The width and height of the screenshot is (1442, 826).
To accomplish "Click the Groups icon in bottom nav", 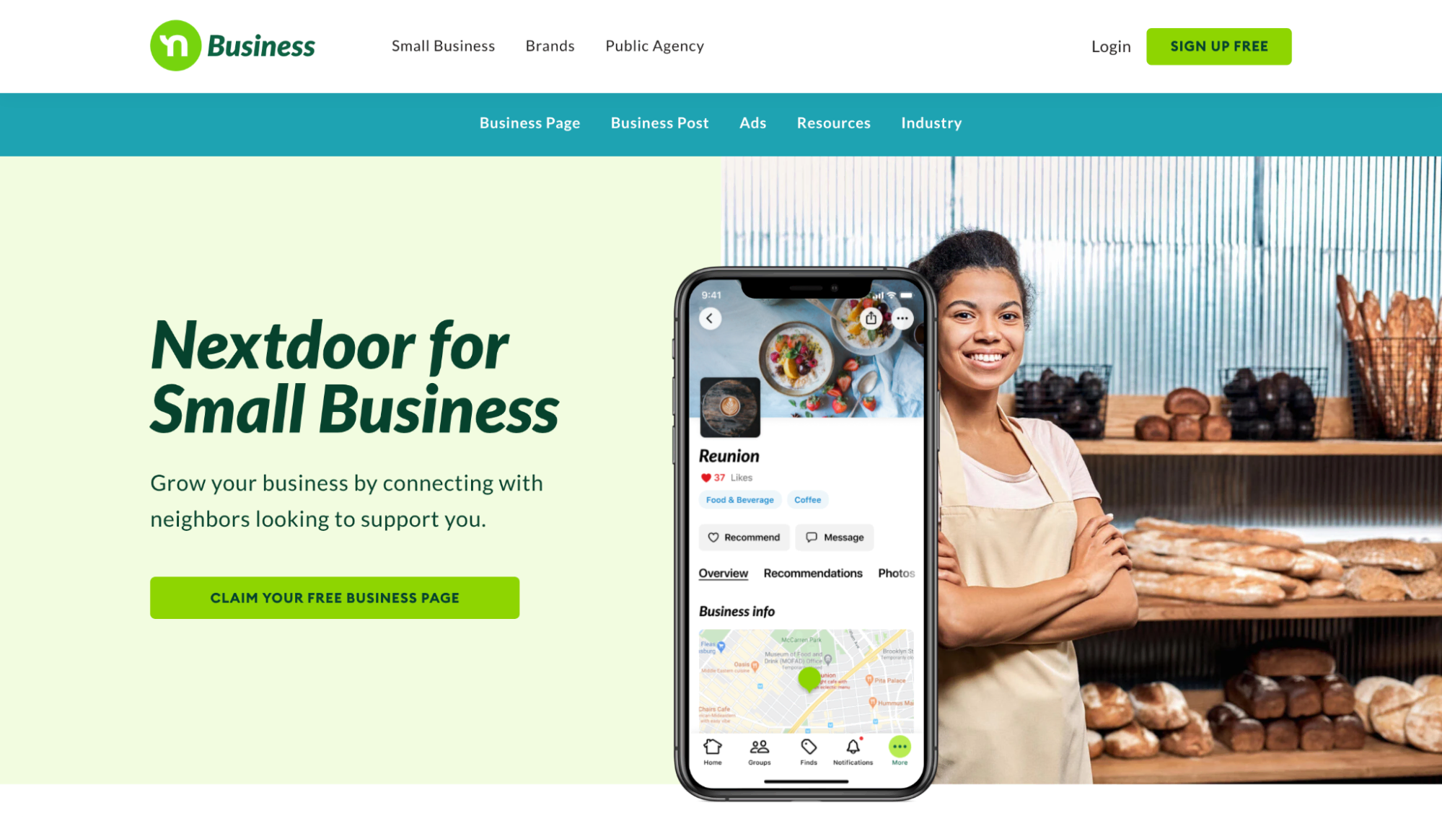I will (760, 749).
